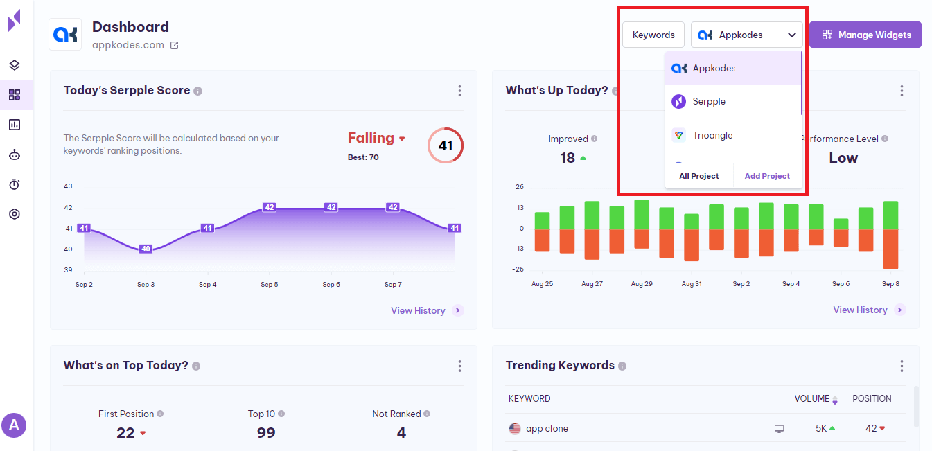The image size is (932, 451).
Task: Click the POSITION column header
Action: [872, 398]
